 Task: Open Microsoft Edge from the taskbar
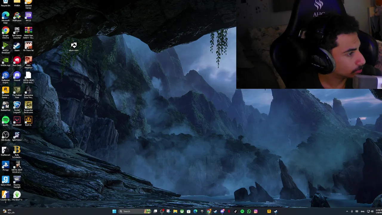tap(195, 211)
